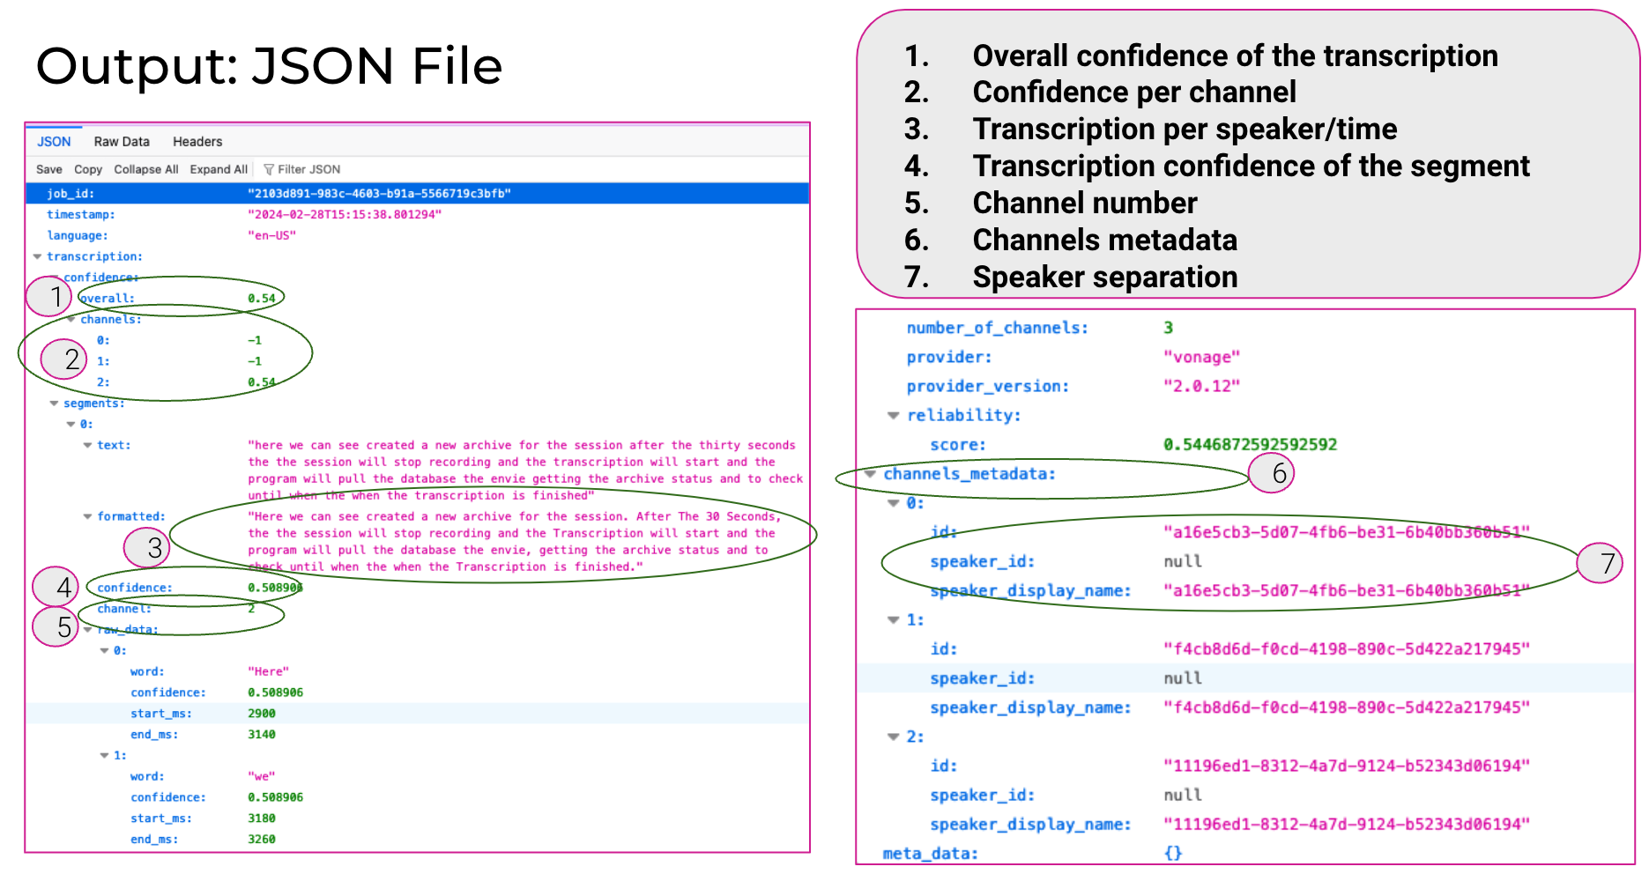Open the Headers tab
Image resolution: width=1649 pixels, height=874 pixels.
197,142
